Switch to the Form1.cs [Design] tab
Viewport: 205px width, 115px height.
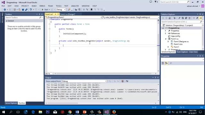tap(68, 14)
